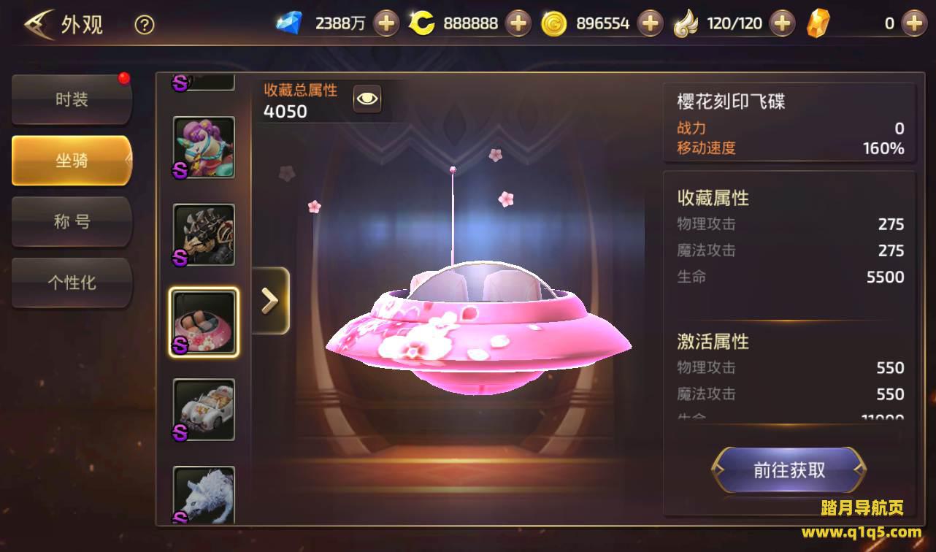Image resolution: width=936 pixels, height=552 pixels.
Task: Select the purple-haired unicorn mount thumbnail
Action: pyautogui.click(x=204, y=147)
